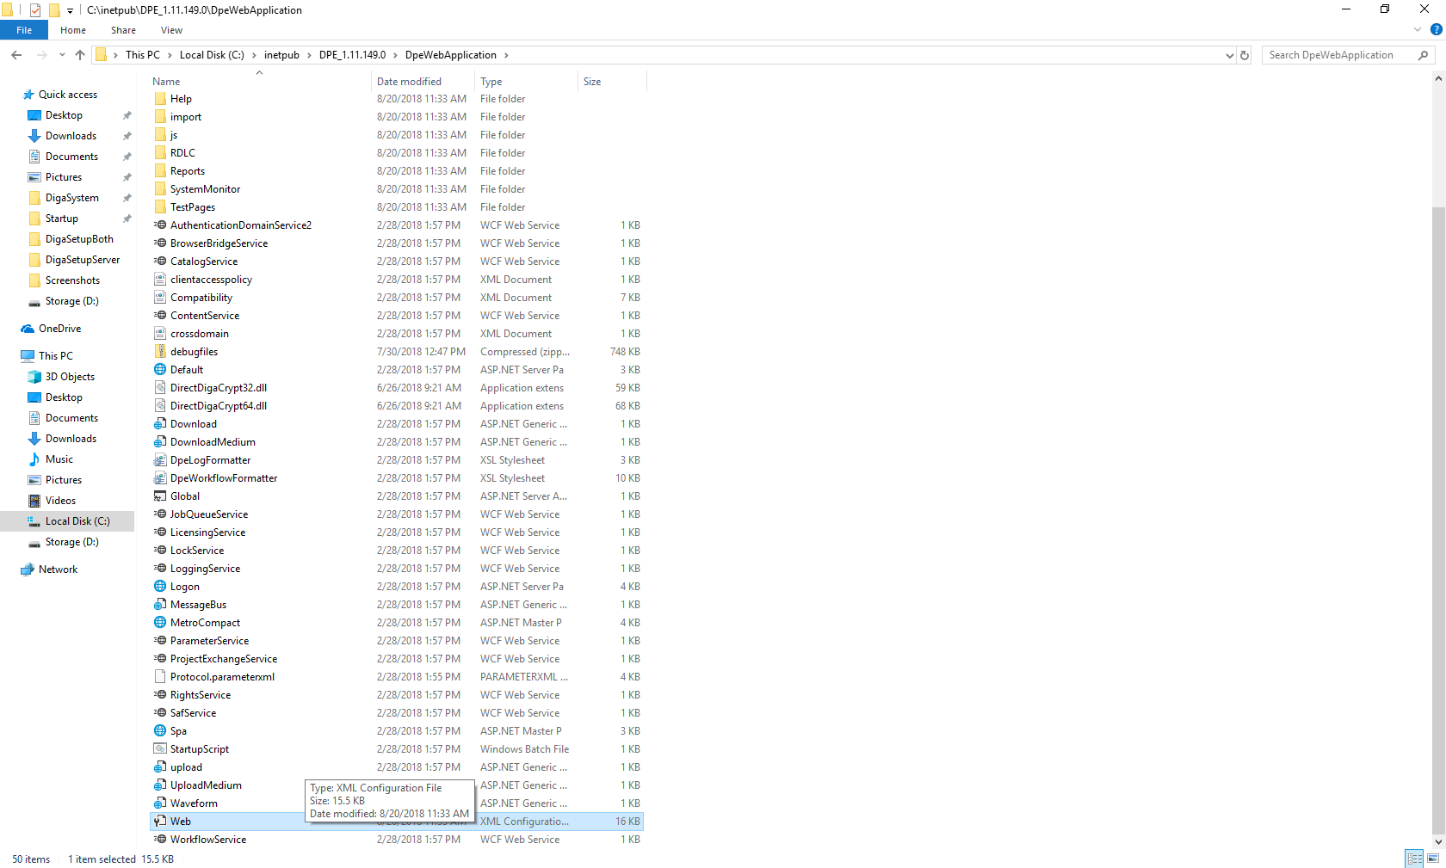Open the View ribbon tab
Image resolution: width=1446 pixels, height=868 pixels.
pyautogui.click(x=171, y=30)
